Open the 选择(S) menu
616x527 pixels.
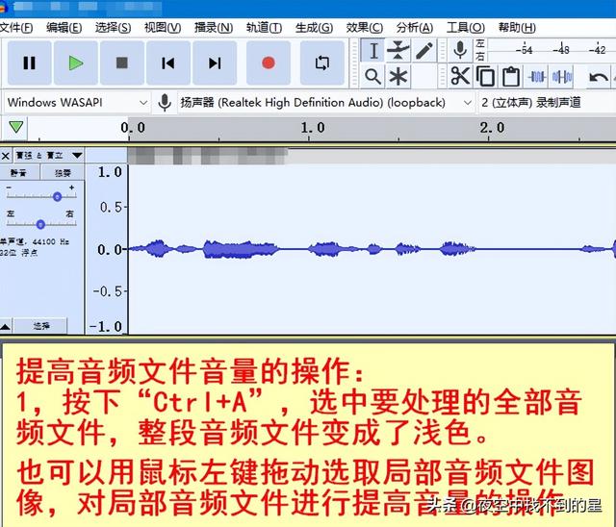click(114, 28)
